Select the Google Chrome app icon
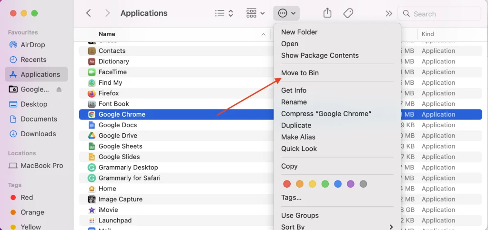This screenshot has height=230, width=488. pos(91,114)
